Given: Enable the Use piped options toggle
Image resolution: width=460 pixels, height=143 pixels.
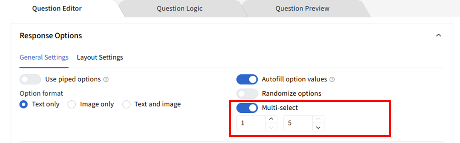Looking at the screenshot, I should (x=30, y=79).
